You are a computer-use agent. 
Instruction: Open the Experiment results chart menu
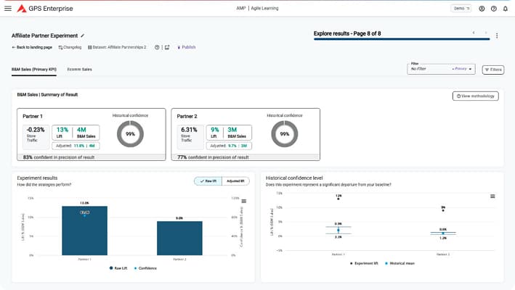pos(244,201)
